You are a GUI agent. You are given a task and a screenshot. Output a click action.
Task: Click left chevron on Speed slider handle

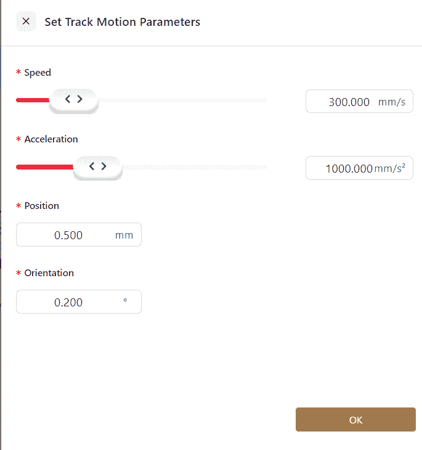pyautogui.click(x=68, y=99)
